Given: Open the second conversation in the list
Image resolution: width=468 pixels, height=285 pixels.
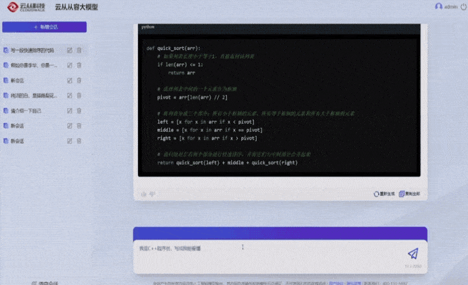Looking at the screenshot, I should pos(32,66).
